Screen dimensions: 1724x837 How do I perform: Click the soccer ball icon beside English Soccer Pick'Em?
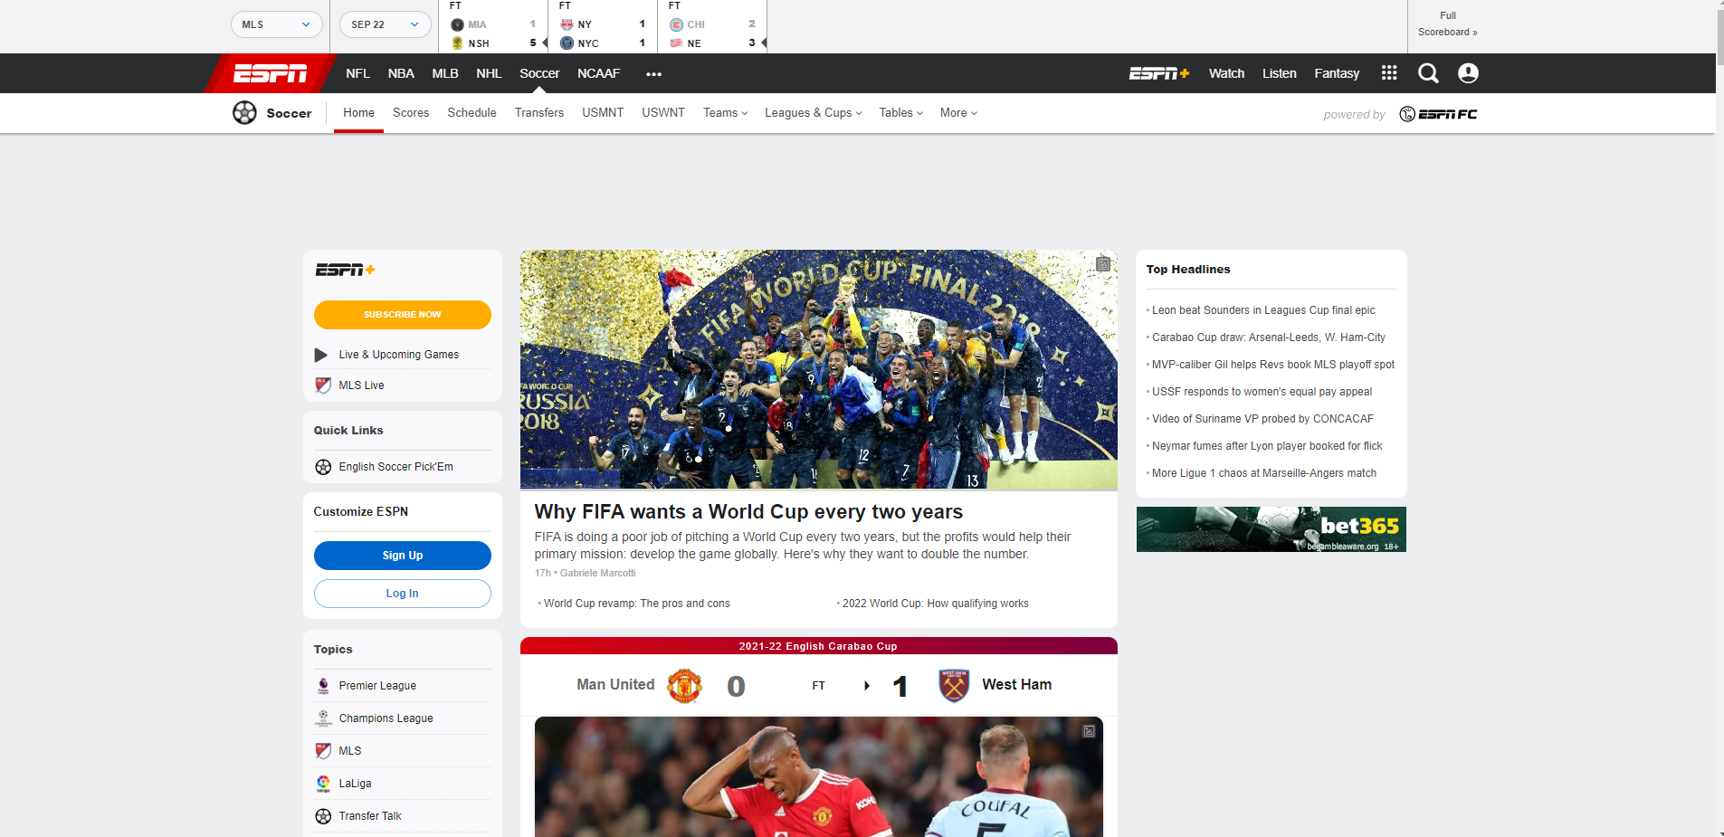point(323,467)
